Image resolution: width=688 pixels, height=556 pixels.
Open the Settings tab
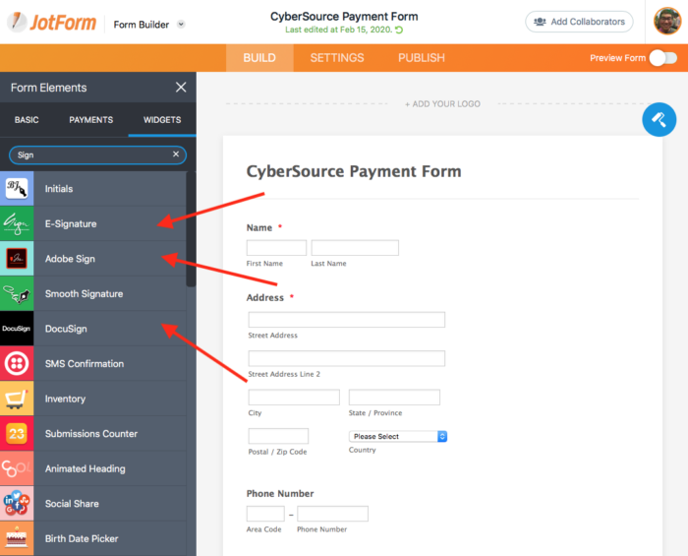pyautogui.click(x=337, y=58)
